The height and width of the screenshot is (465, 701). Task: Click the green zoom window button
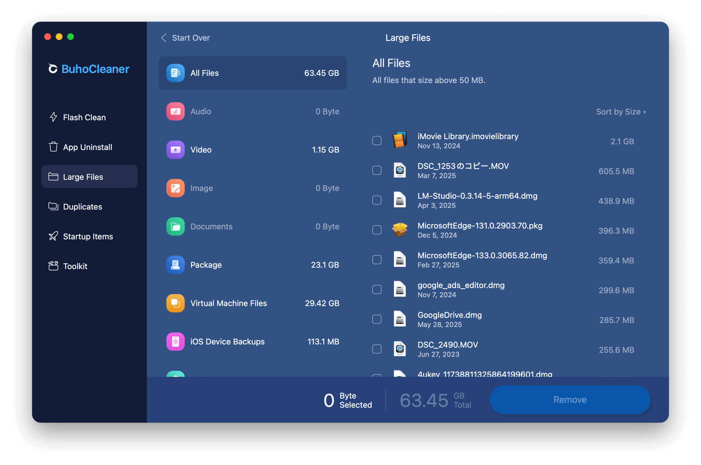tap(70, 36)
